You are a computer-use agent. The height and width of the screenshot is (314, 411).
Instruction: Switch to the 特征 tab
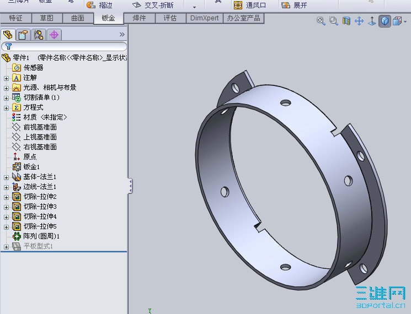coord(16,18)
